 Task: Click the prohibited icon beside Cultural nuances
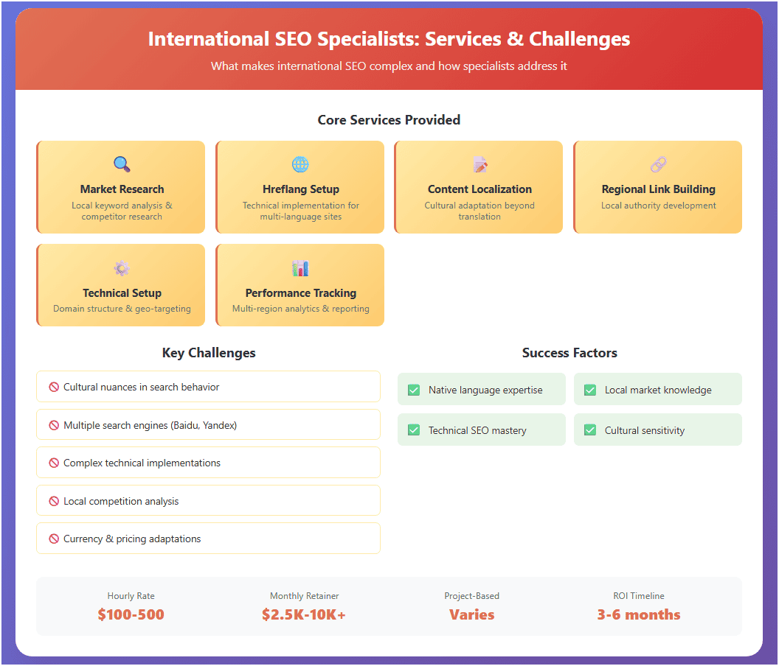pos(54,387)
